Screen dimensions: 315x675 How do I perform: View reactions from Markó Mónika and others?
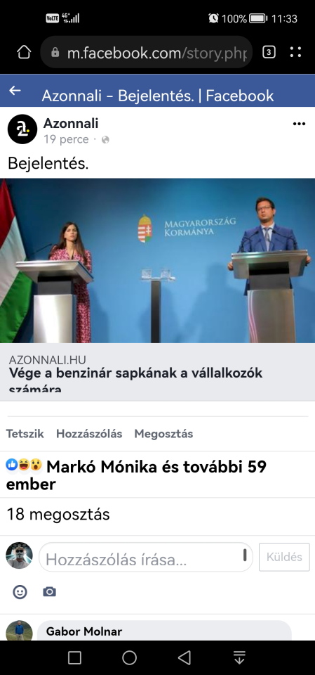(136, 475)
